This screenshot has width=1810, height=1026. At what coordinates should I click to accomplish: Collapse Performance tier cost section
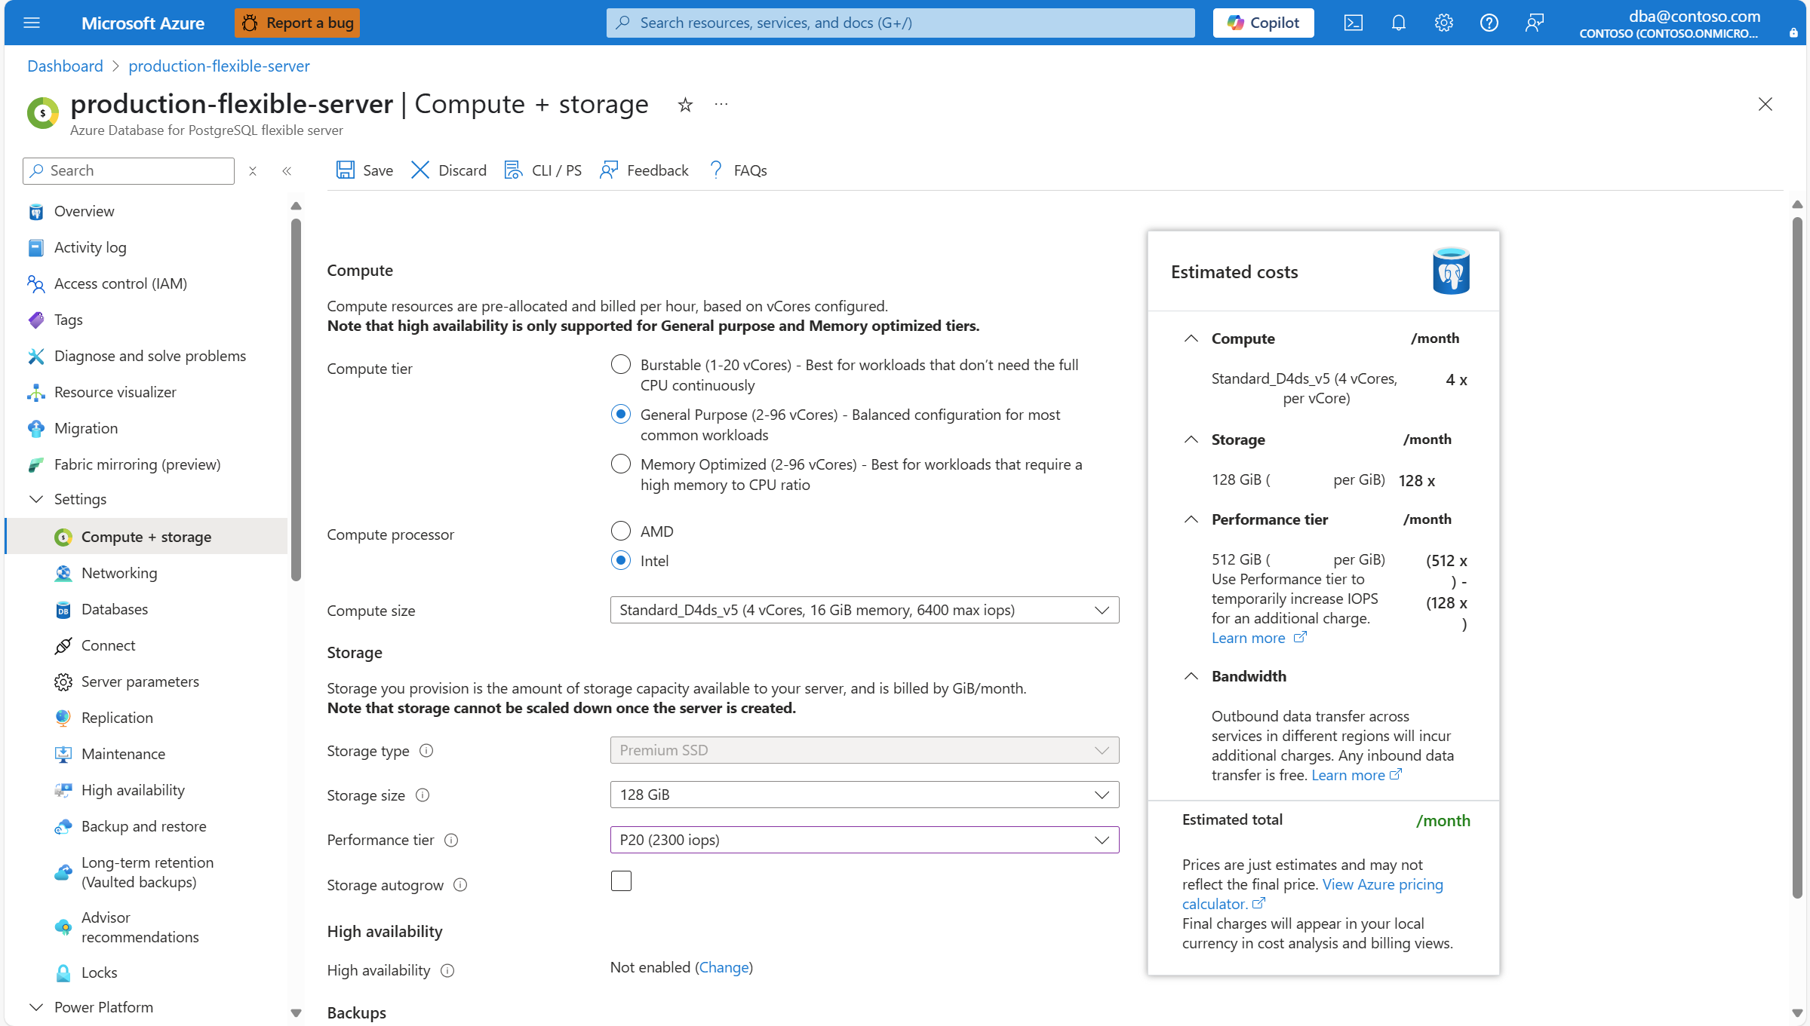[1191, 519]
